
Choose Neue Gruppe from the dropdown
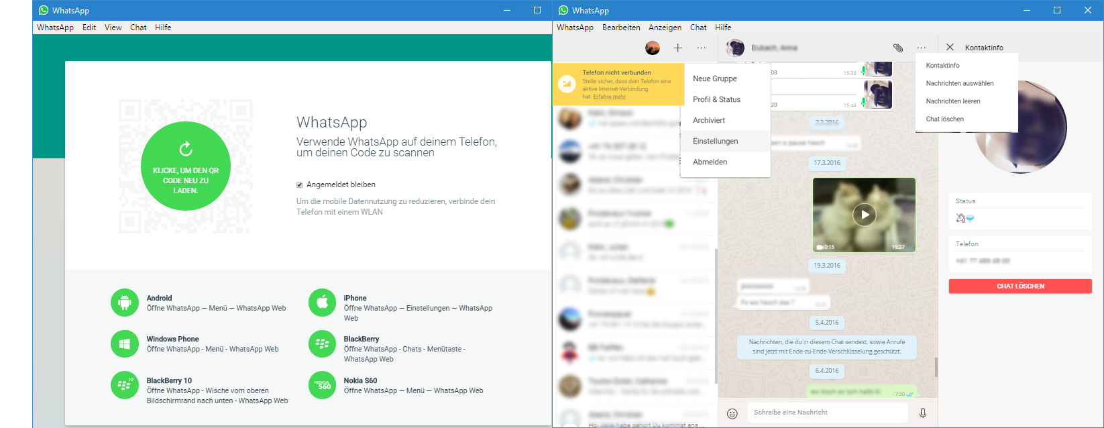(725, 78)
